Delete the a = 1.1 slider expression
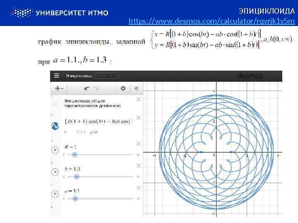 point(139,188)
